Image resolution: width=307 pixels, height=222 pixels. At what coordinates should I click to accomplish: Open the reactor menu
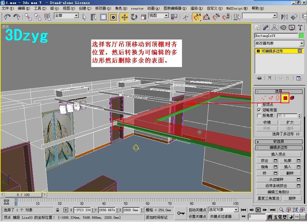(x=137, y=8)
